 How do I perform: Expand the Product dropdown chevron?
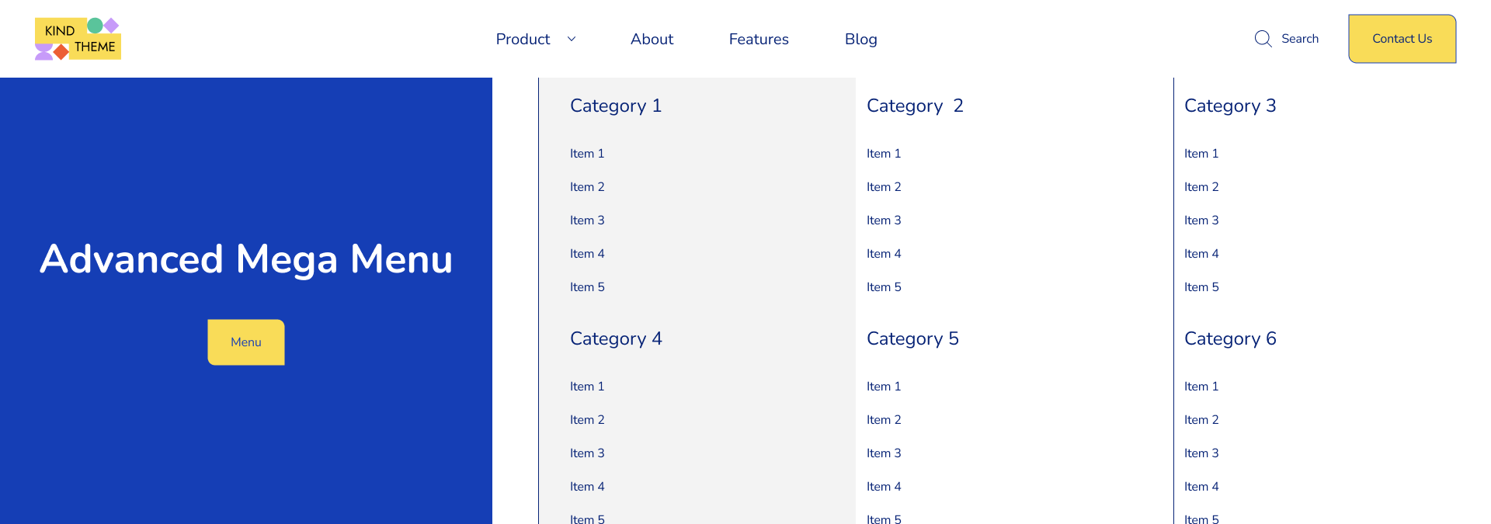(572, 39)
